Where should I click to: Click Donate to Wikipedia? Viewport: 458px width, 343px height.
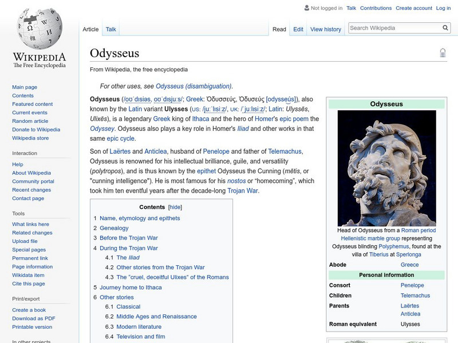click(x=36, y=129)
